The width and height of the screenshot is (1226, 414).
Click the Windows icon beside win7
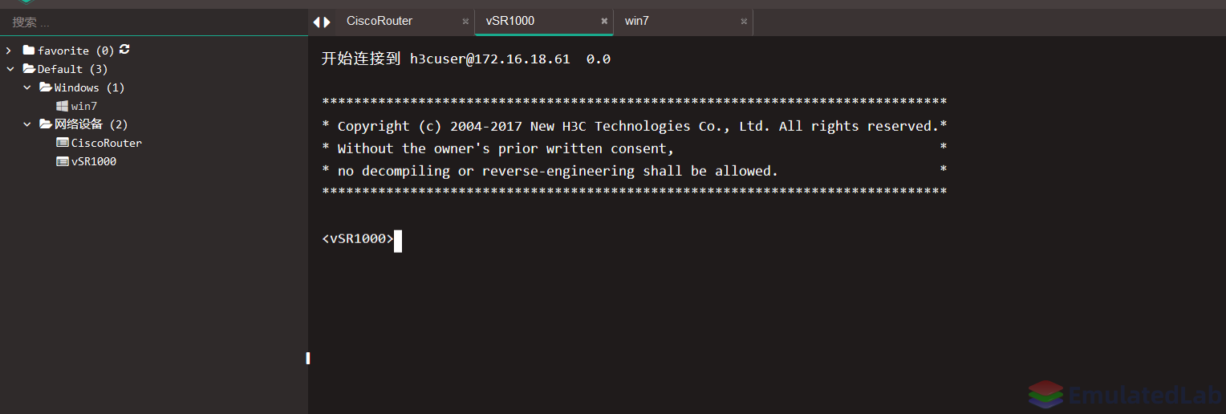[62, 106]
